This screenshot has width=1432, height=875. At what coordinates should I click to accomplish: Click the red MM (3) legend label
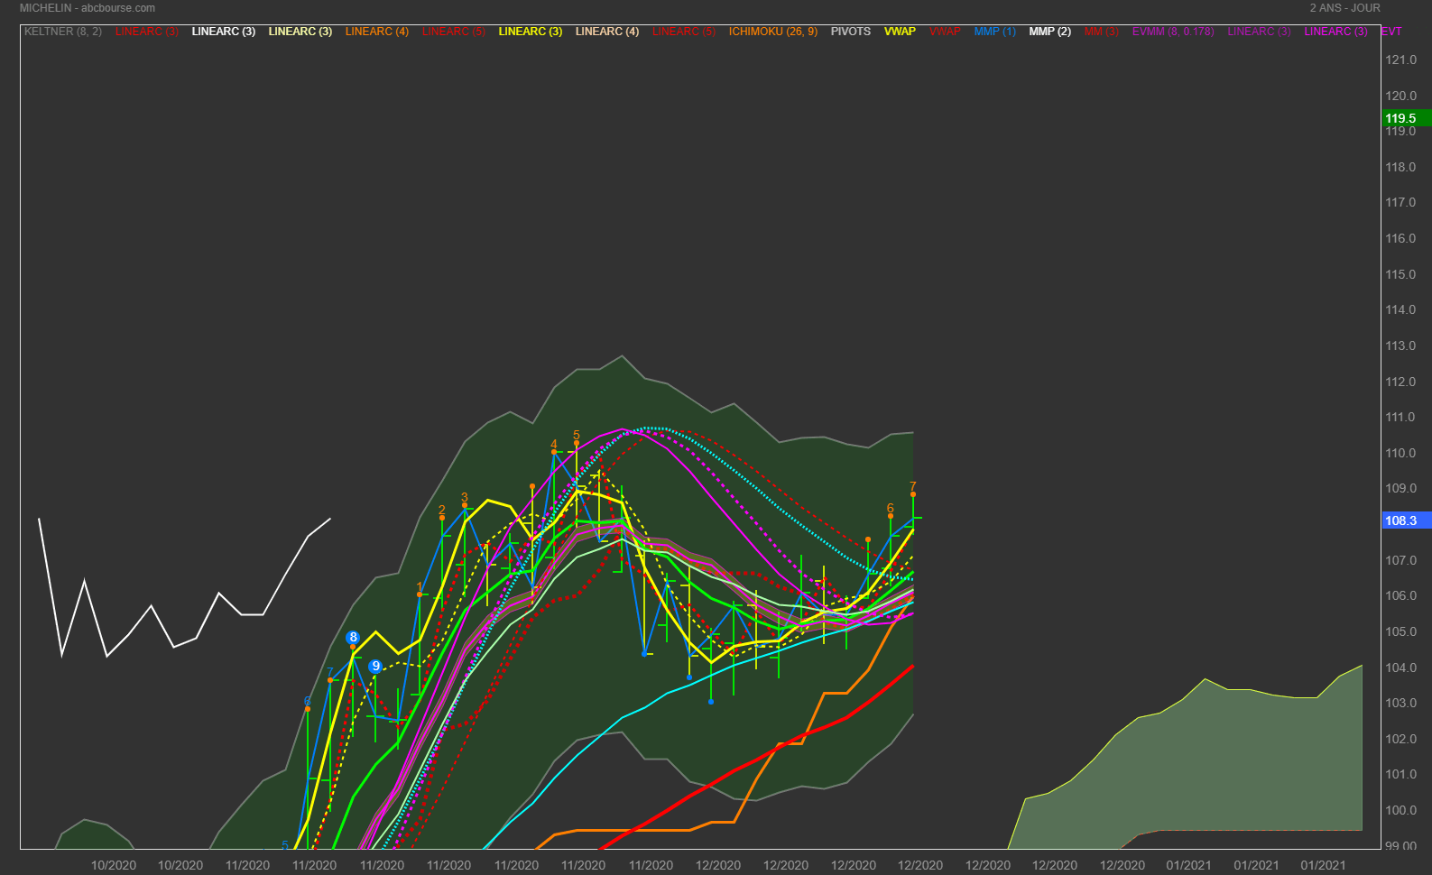(1101, 32)
